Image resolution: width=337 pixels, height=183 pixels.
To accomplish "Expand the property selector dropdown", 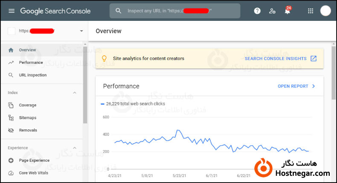I will click(x=81, y=31).
